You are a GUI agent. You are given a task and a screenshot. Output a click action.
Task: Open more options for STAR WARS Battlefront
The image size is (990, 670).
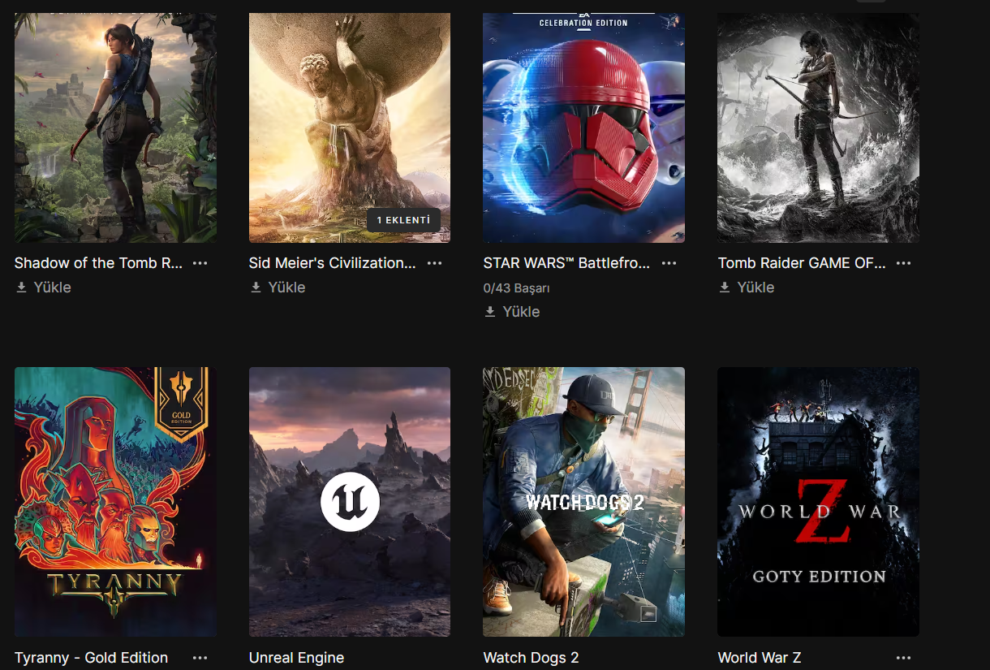669,263
